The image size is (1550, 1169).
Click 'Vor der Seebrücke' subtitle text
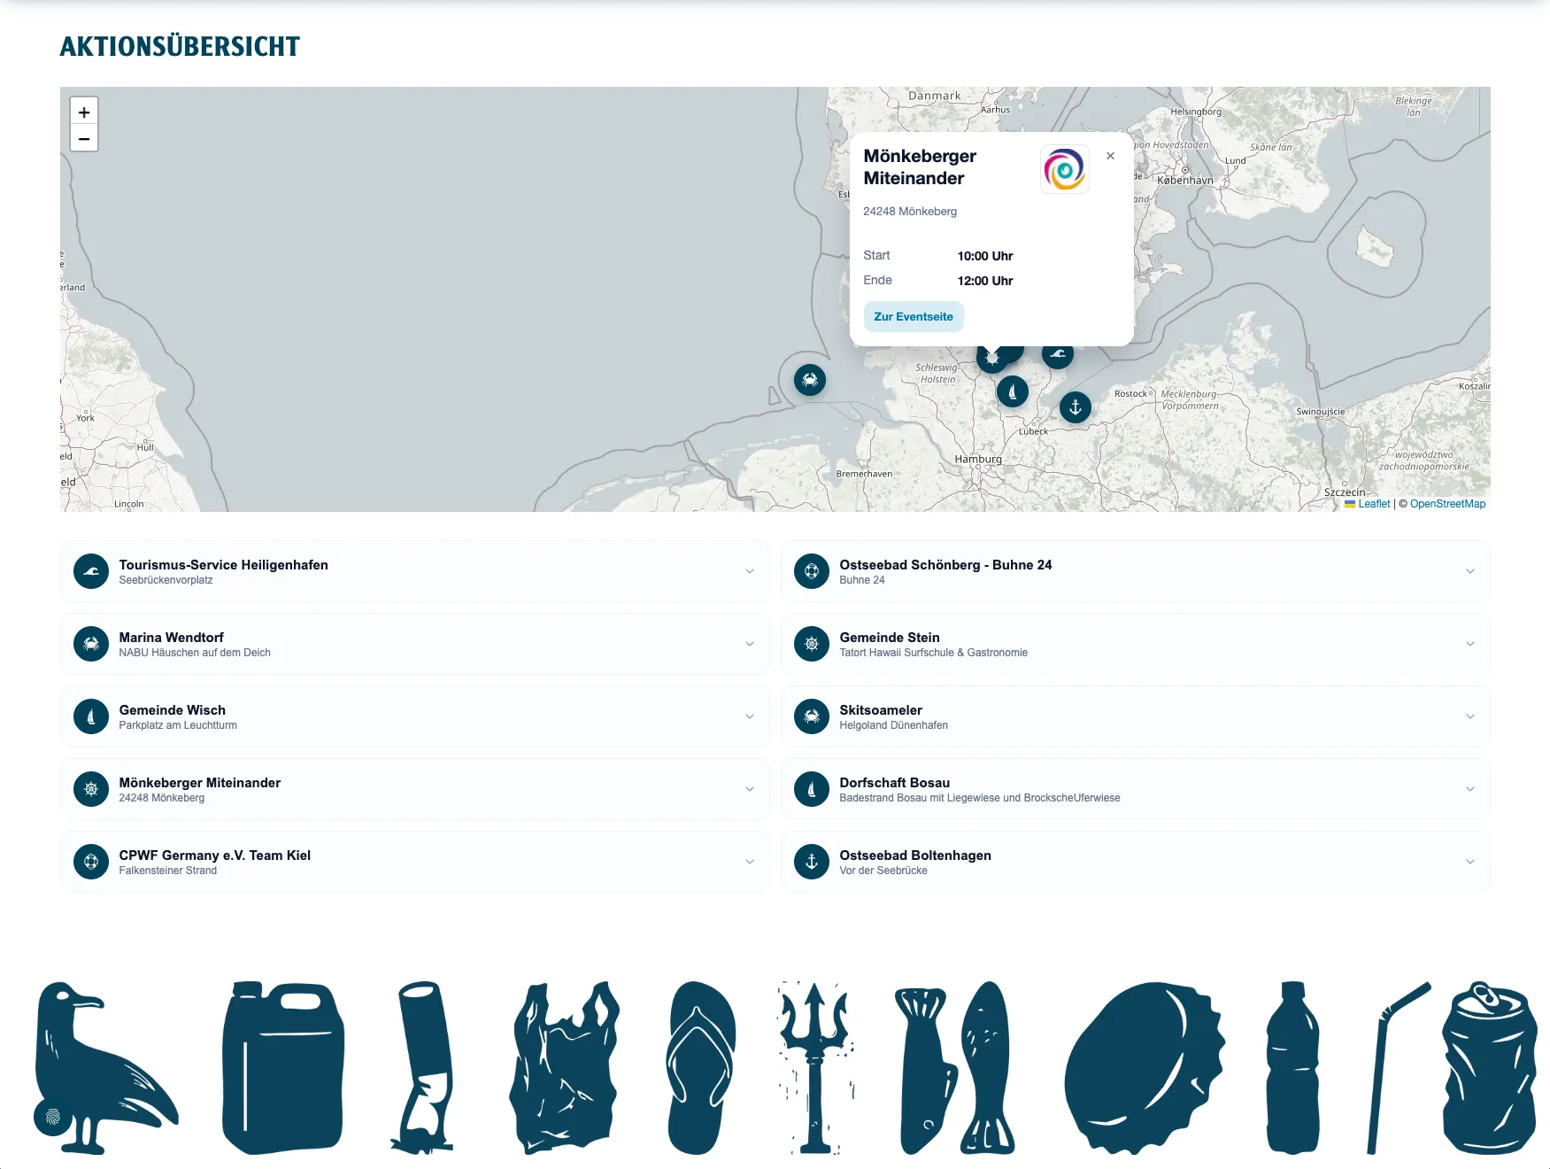883,871
